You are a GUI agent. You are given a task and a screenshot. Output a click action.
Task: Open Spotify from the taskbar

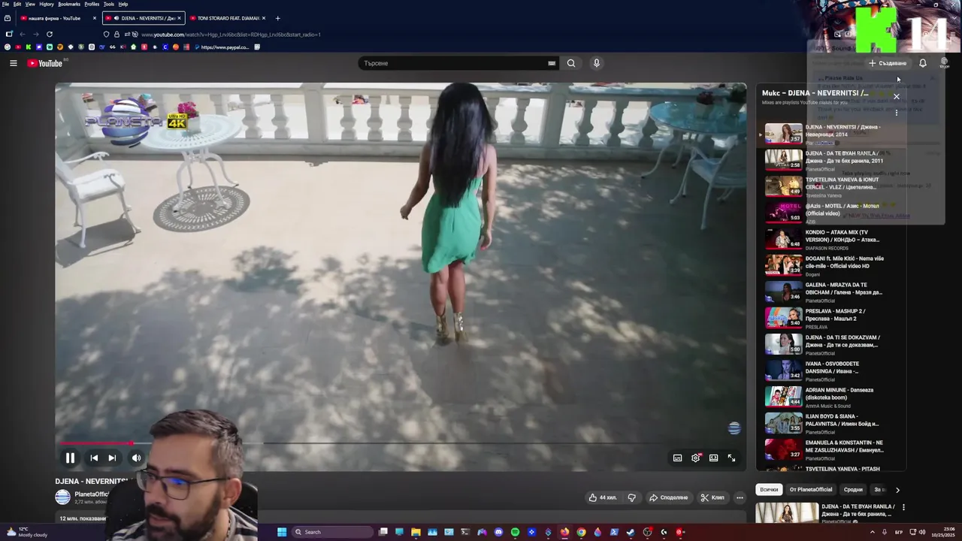pos(515,532)
